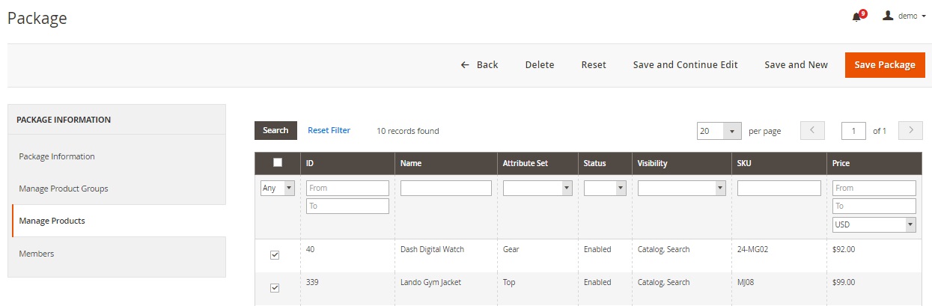The width and height of the screenshot is (932, 306).
Task: Click the Save Package button
Action: tap(884, 65)
